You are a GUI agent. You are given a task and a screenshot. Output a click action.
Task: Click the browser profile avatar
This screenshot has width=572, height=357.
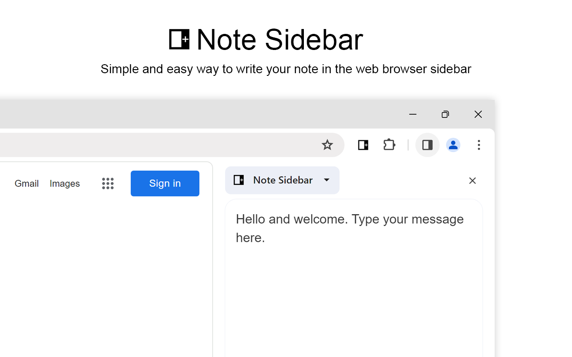pyautogui.click(x=453, y=145)
